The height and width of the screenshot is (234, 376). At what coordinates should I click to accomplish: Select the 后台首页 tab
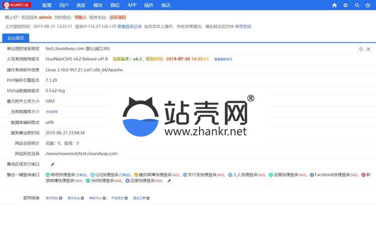(16, 38)
